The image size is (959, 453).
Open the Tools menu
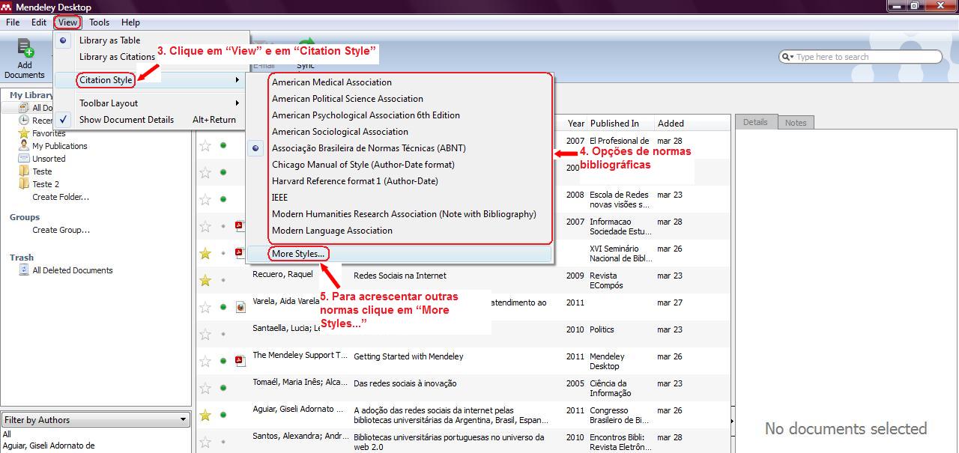(x=99, y=22)
